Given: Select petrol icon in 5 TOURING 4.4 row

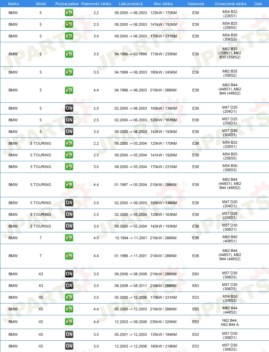Looking at the screenshot, I should click(x=69, y=185).
